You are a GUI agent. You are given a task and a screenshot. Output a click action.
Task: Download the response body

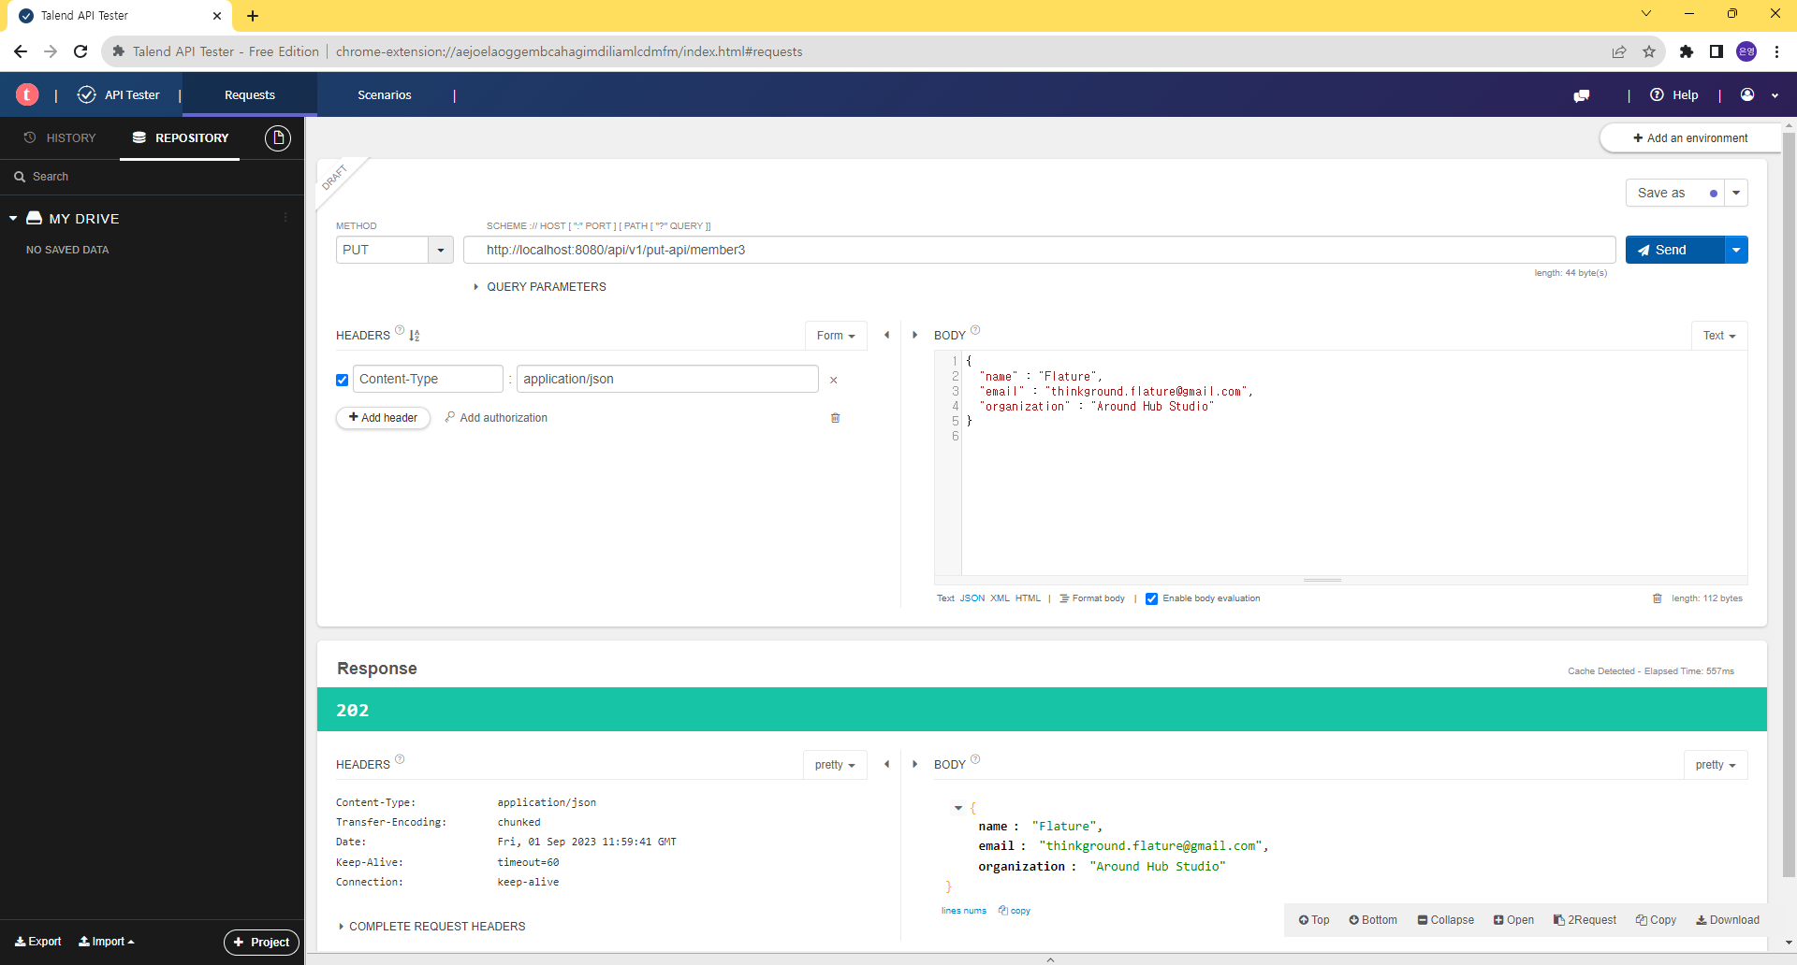(x=1728, y=920)
